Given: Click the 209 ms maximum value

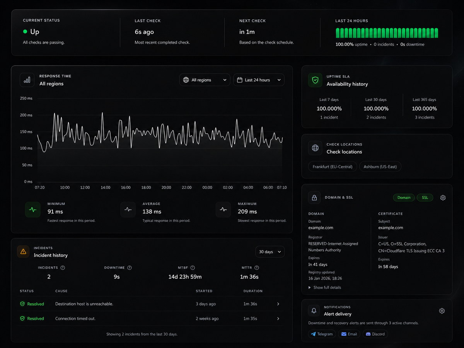Looking at the screenshot, I should tap(247, 212).
